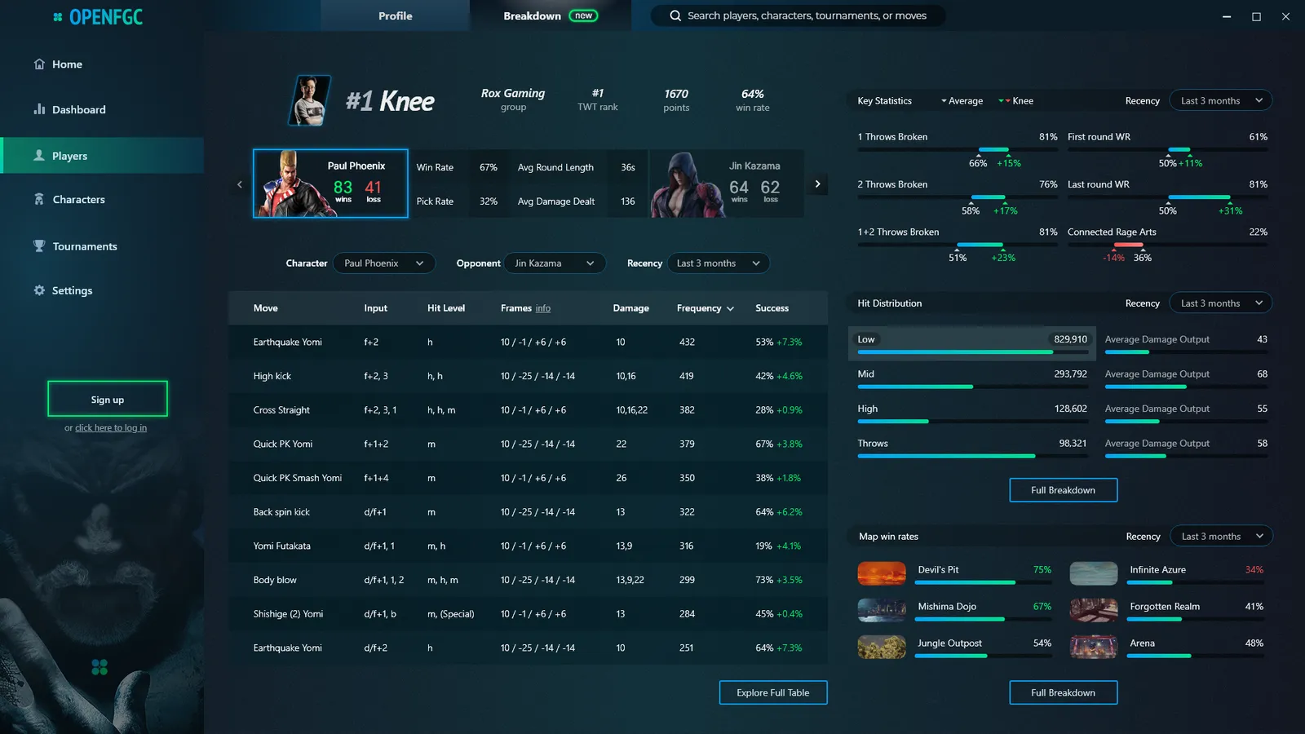Click the Rox Gaming group label
The width and height of the screenshot is (1305, 734).
513,99
